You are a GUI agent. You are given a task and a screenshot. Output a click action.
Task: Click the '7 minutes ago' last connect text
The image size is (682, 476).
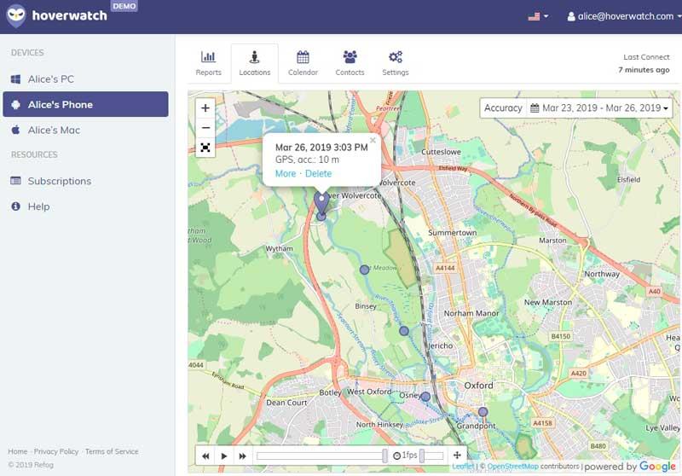[644, 70]
